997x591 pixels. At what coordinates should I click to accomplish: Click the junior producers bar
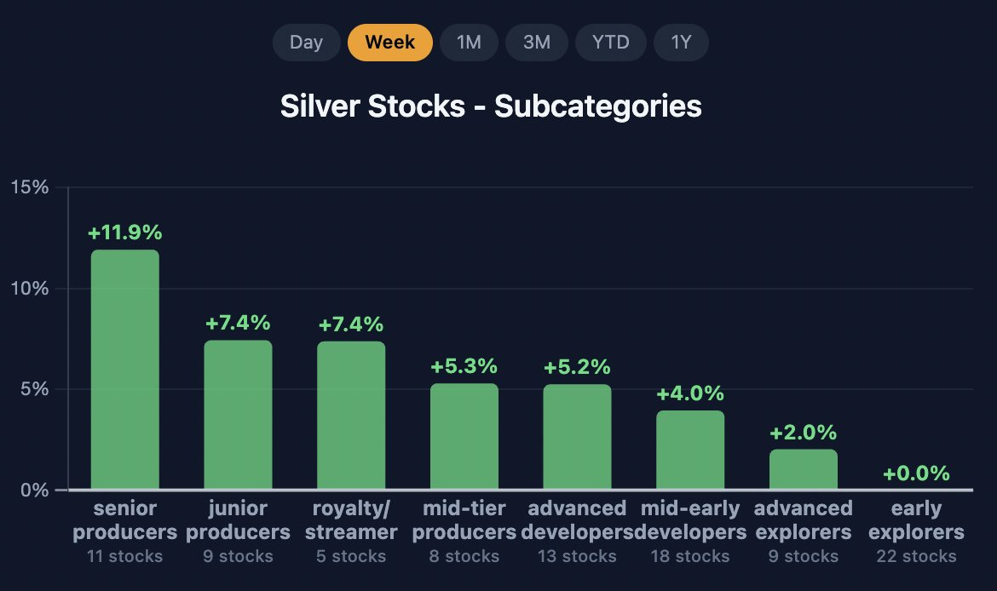click(x=238, y=415)
